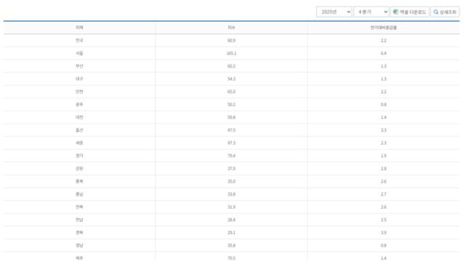The height and width of the screenshot is (261, 465).
Task: Click the index value 37.0 for 강원
Action: point(231,169)
